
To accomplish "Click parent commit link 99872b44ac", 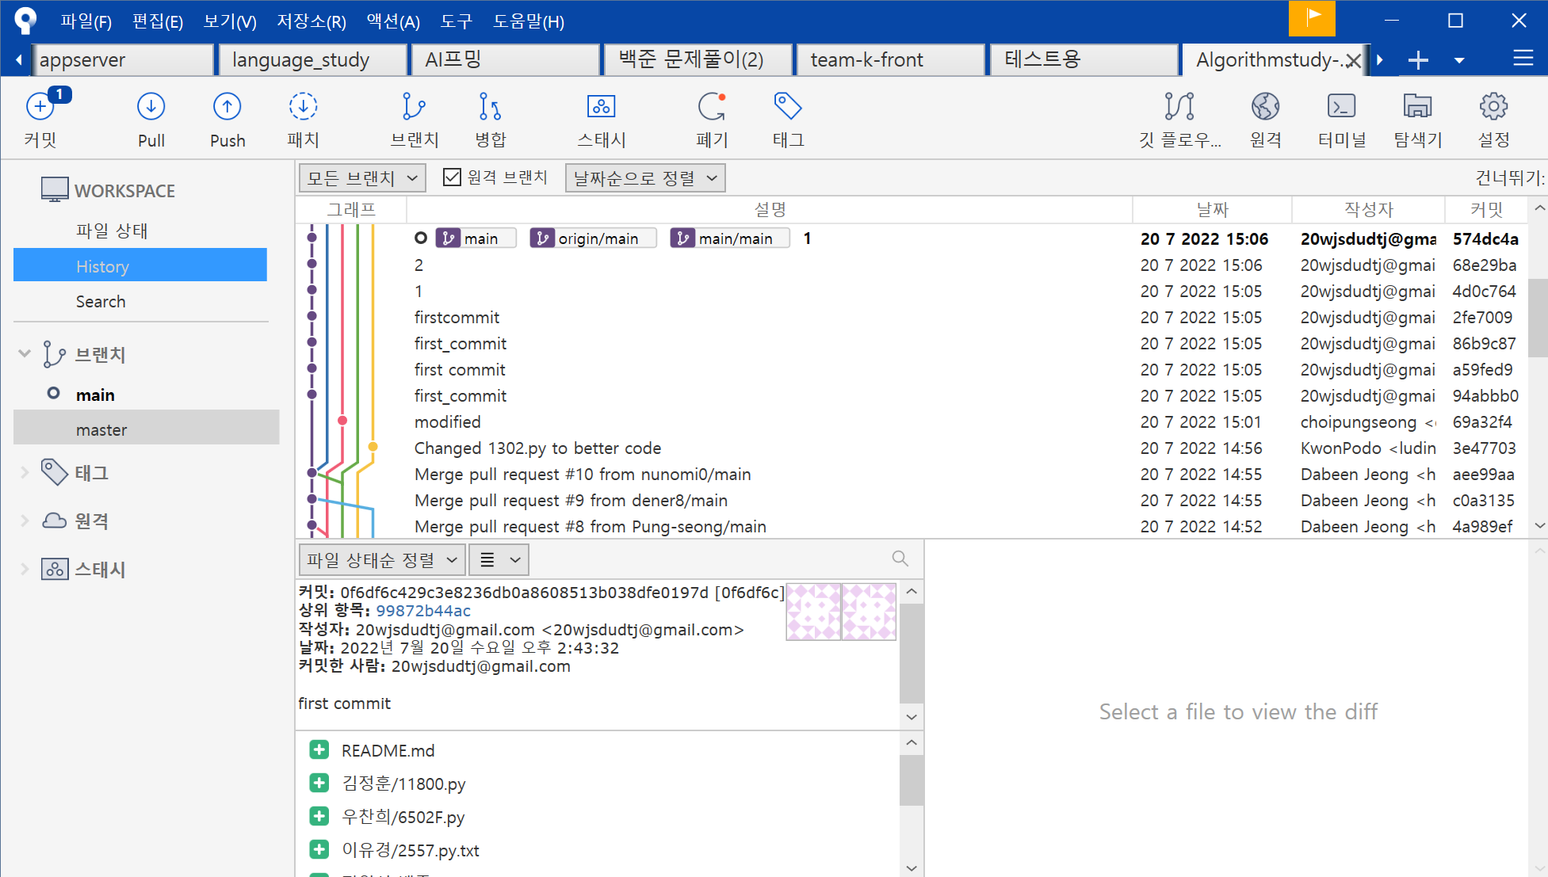I will (422, 611).
